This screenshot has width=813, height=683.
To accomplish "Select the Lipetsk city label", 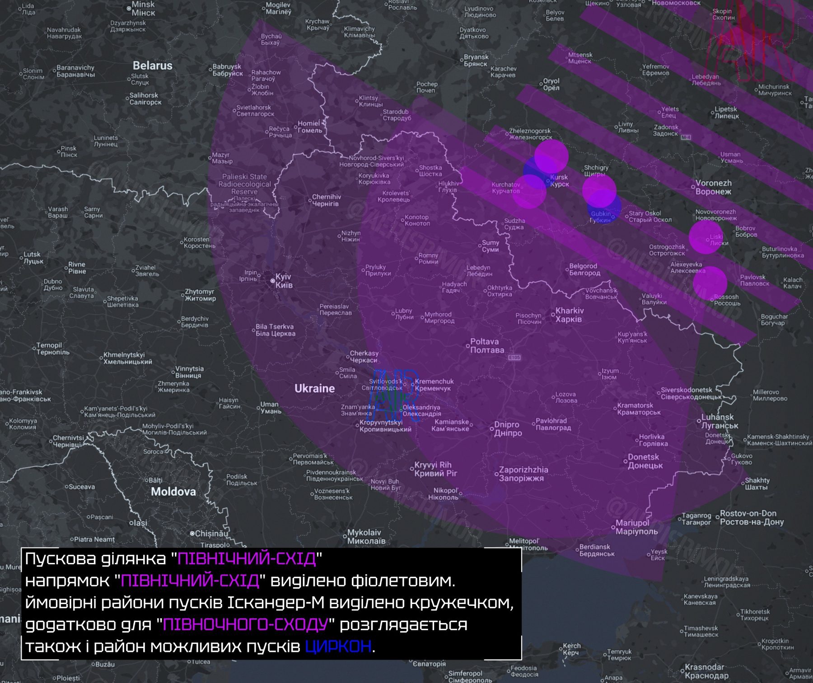I will tap(726, 112).
